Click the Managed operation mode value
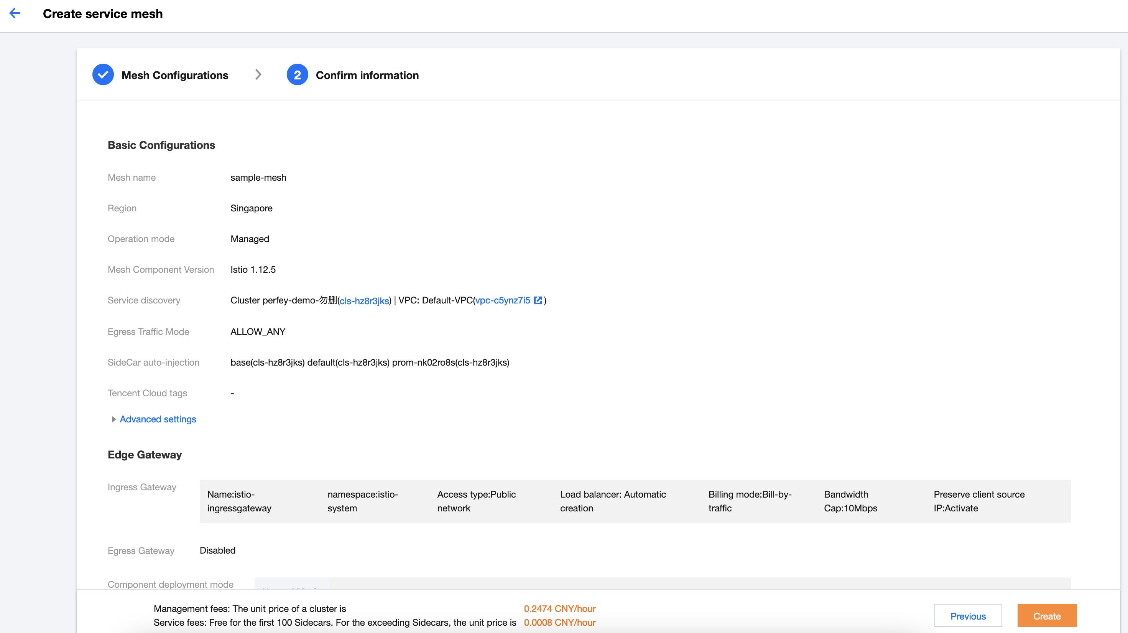 tap(250, 239)
